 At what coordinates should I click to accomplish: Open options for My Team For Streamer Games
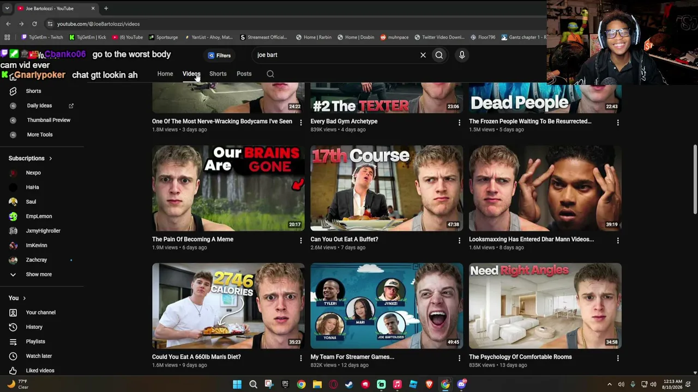[459, 358]
